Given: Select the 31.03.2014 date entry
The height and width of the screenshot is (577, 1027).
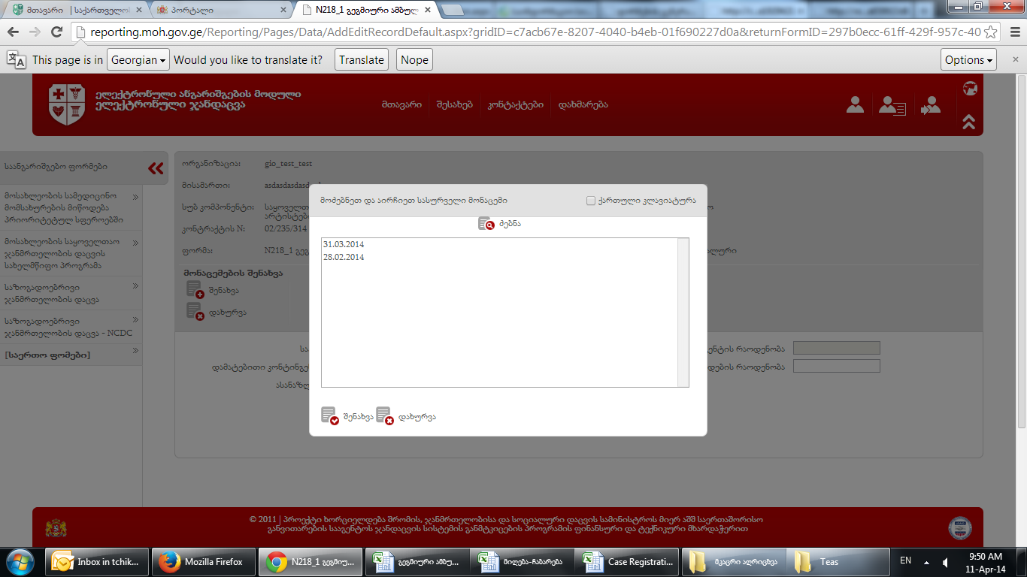Looking at the screenshot, I should [344, 245].
